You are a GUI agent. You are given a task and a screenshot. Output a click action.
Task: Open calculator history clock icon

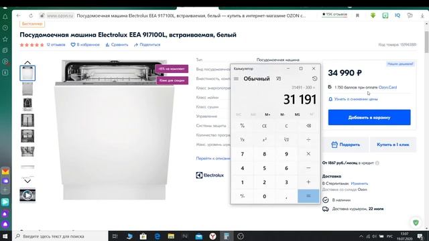[x=314, y=79]
